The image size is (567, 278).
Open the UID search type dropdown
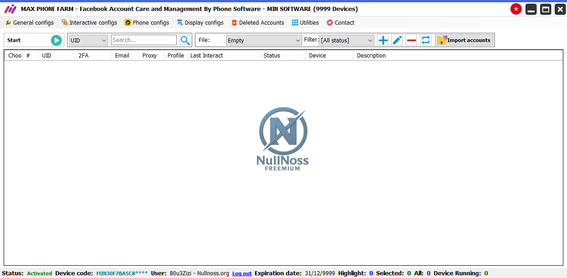pos(88,40)
